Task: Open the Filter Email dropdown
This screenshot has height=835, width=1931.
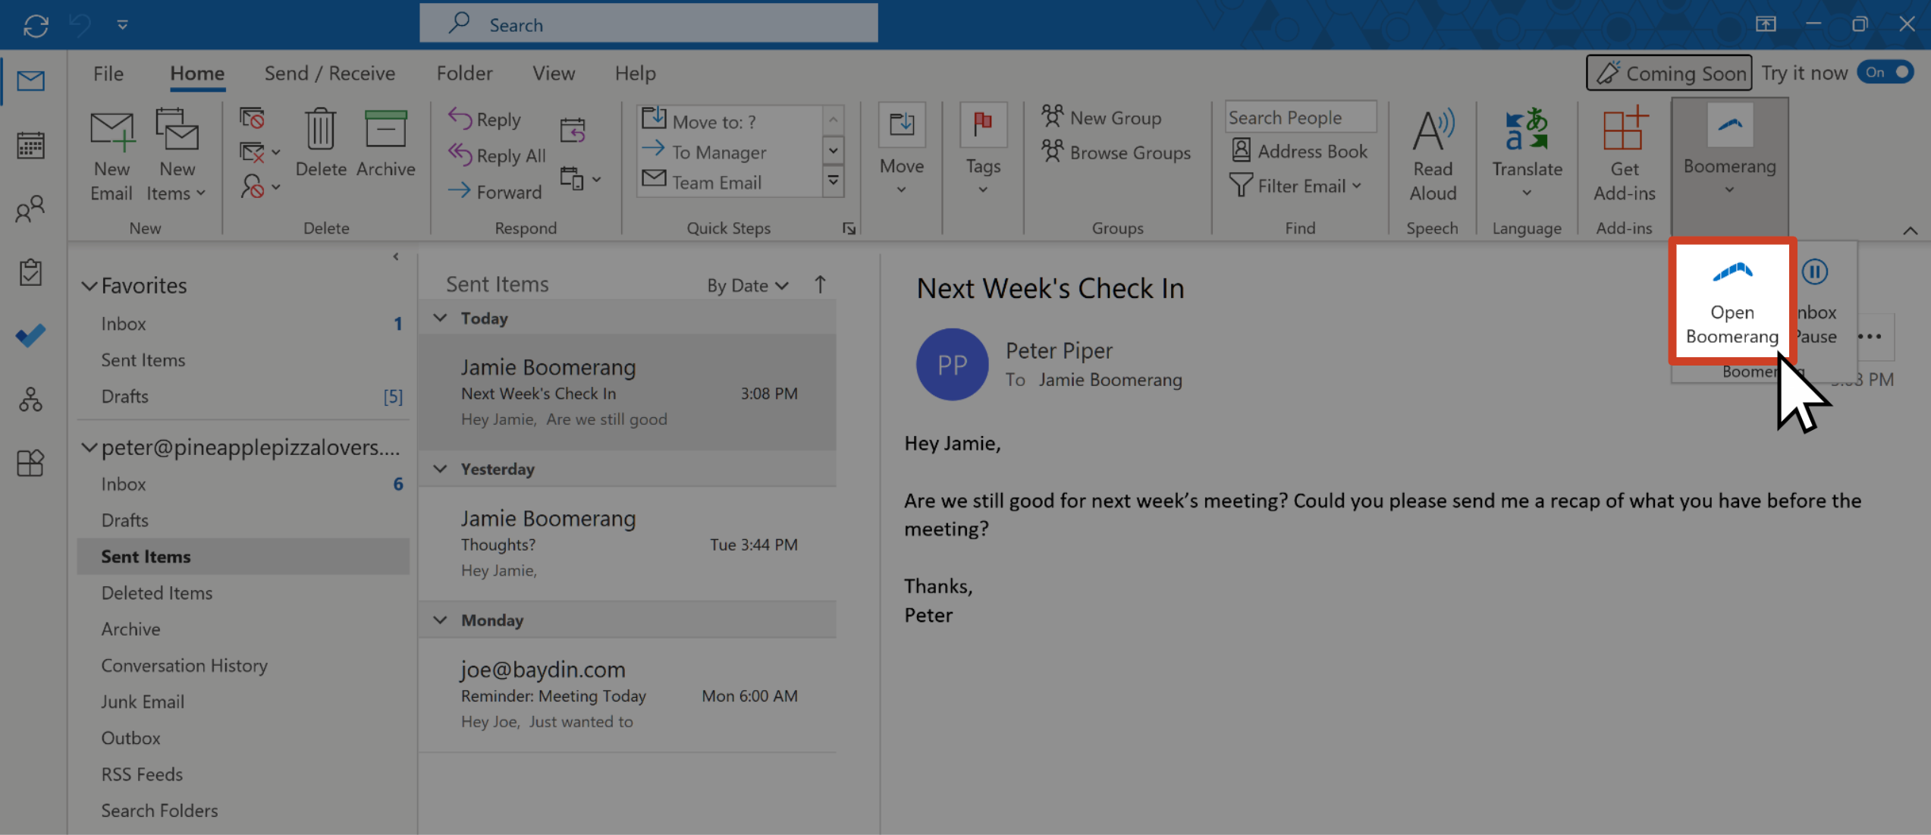Action: (x=1296, y=186)
